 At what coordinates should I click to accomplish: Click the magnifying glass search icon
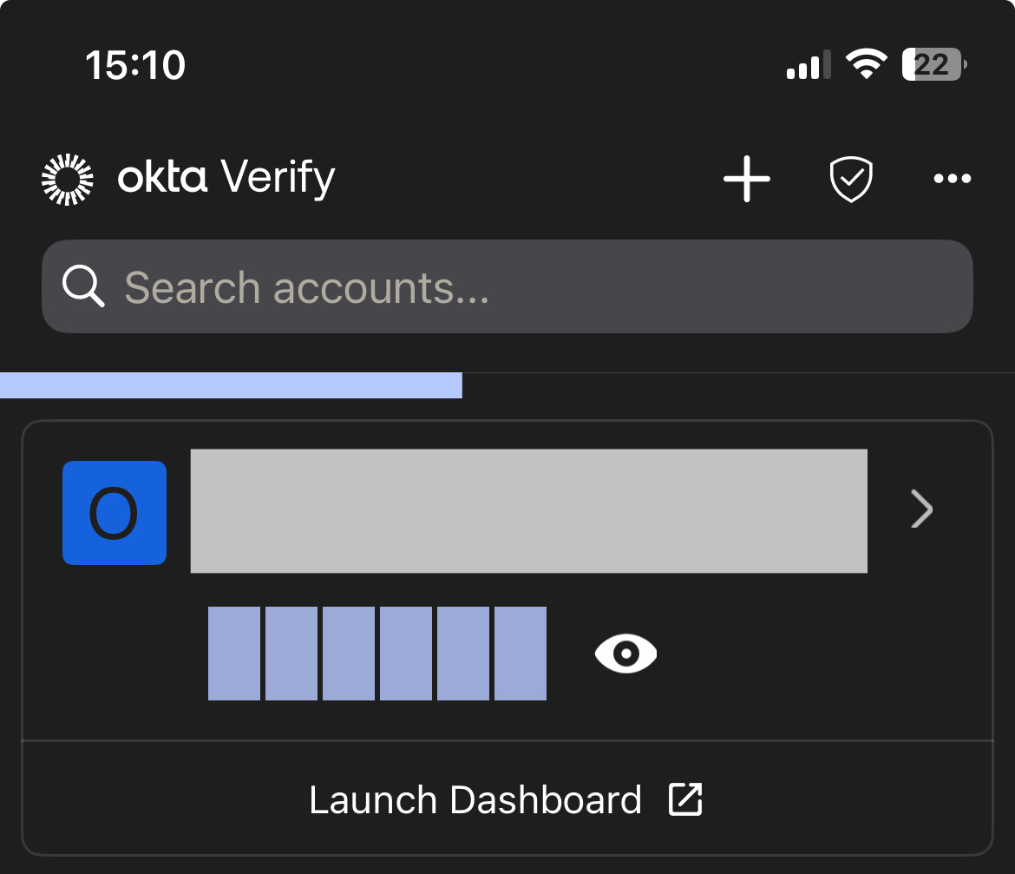click(x=82, y=286)
